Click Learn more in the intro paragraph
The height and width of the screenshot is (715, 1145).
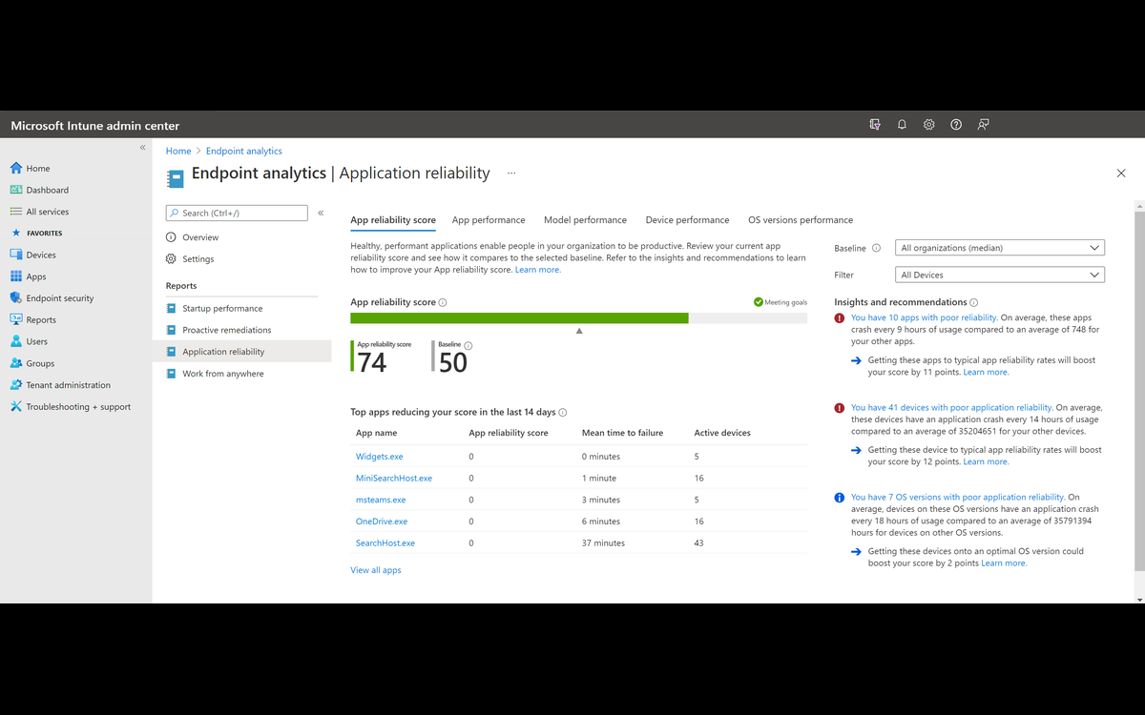537,270
